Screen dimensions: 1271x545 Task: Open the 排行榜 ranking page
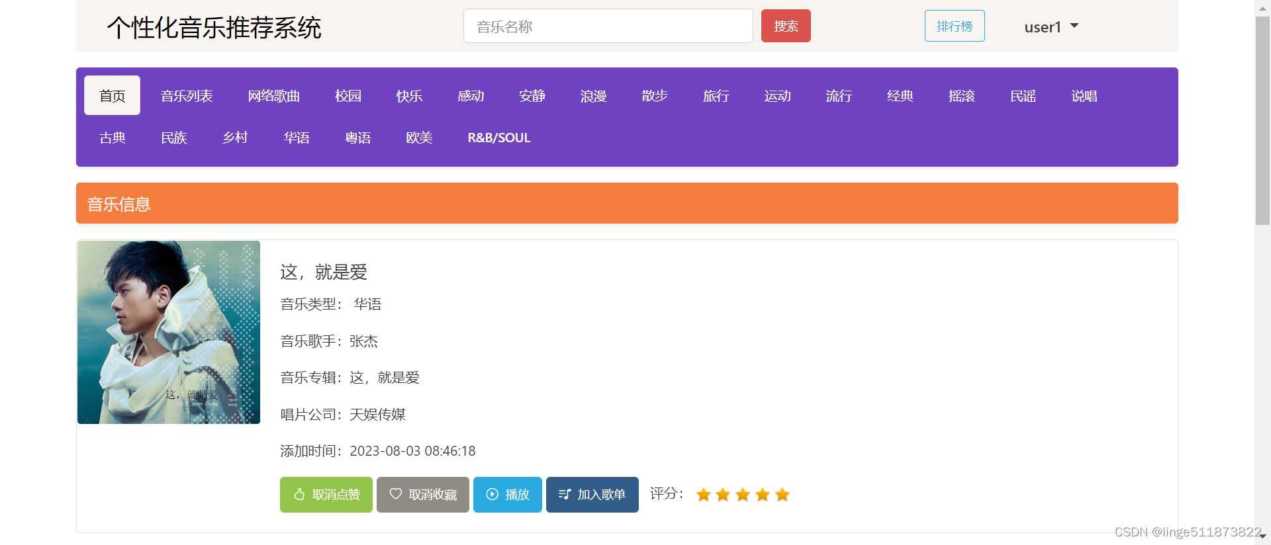click(x=955, y=26)
